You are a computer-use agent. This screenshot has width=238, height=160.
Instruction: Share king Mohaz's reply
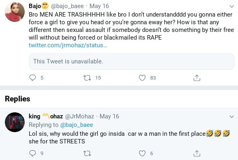[197, 154]
